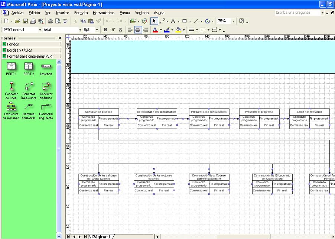Open the Forma menu
This screenshot has height=239, width=335.
pyautogui.click(x=125, y=13)
